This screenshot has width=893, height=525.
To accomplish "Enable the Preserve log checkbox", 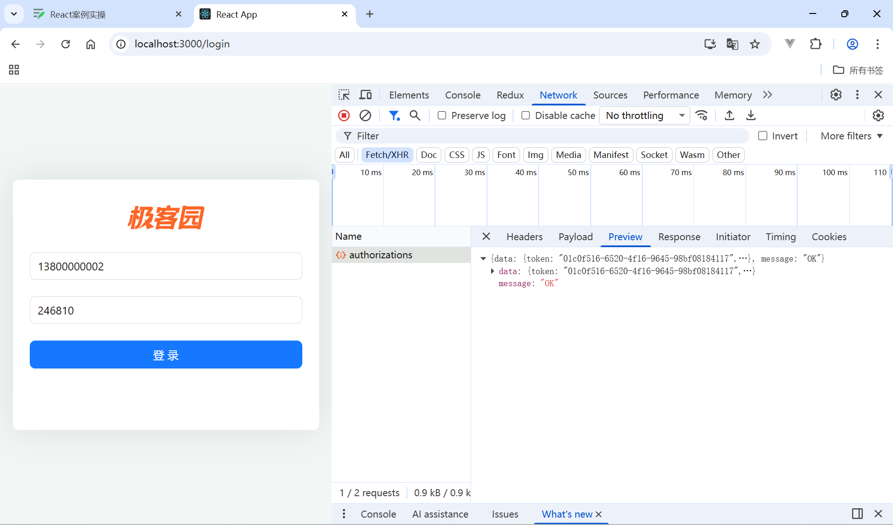I will (442, 115).
